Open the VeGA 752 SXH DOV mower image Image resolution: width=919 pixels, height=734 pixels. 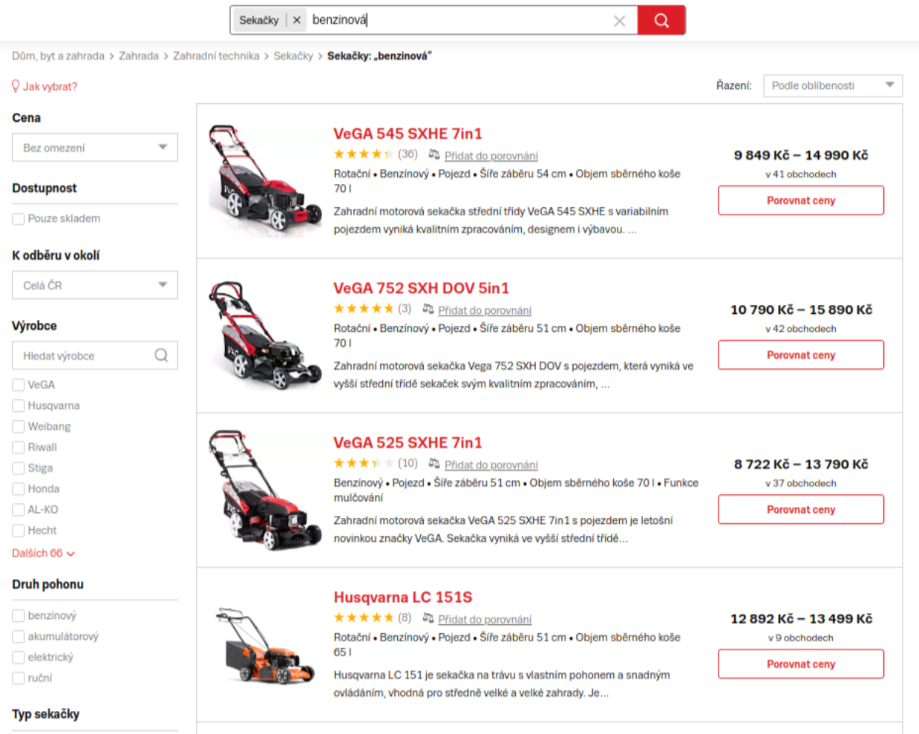(266, 334)
